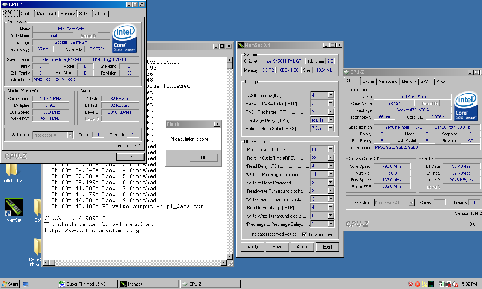Switch to Cache tab in left CPU-Z

(x=27, y=14)
